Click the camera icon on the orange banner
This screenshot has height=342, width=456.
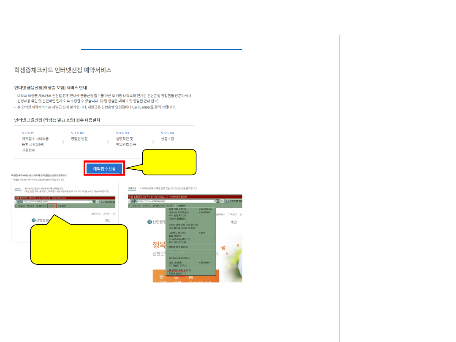click(191, 277)
